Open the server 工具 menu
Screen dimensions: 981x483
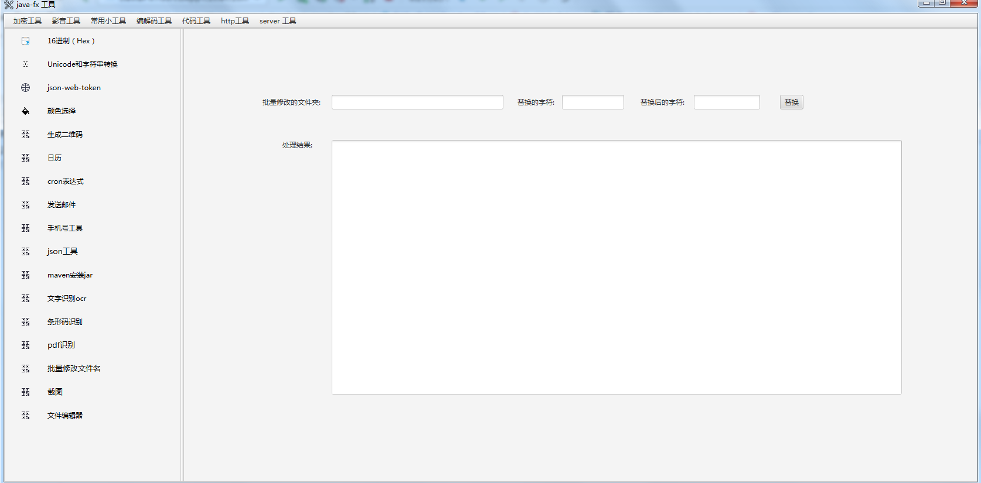[x=278, y=21]
